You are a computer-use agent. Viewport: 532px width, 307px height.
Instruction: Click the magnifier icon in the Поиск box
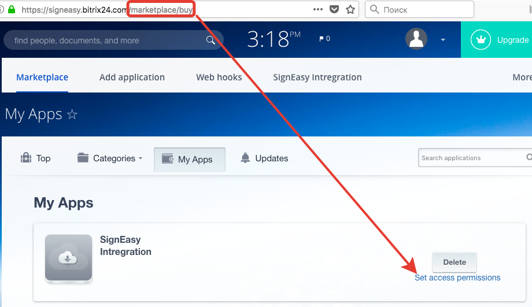(375, 9)
